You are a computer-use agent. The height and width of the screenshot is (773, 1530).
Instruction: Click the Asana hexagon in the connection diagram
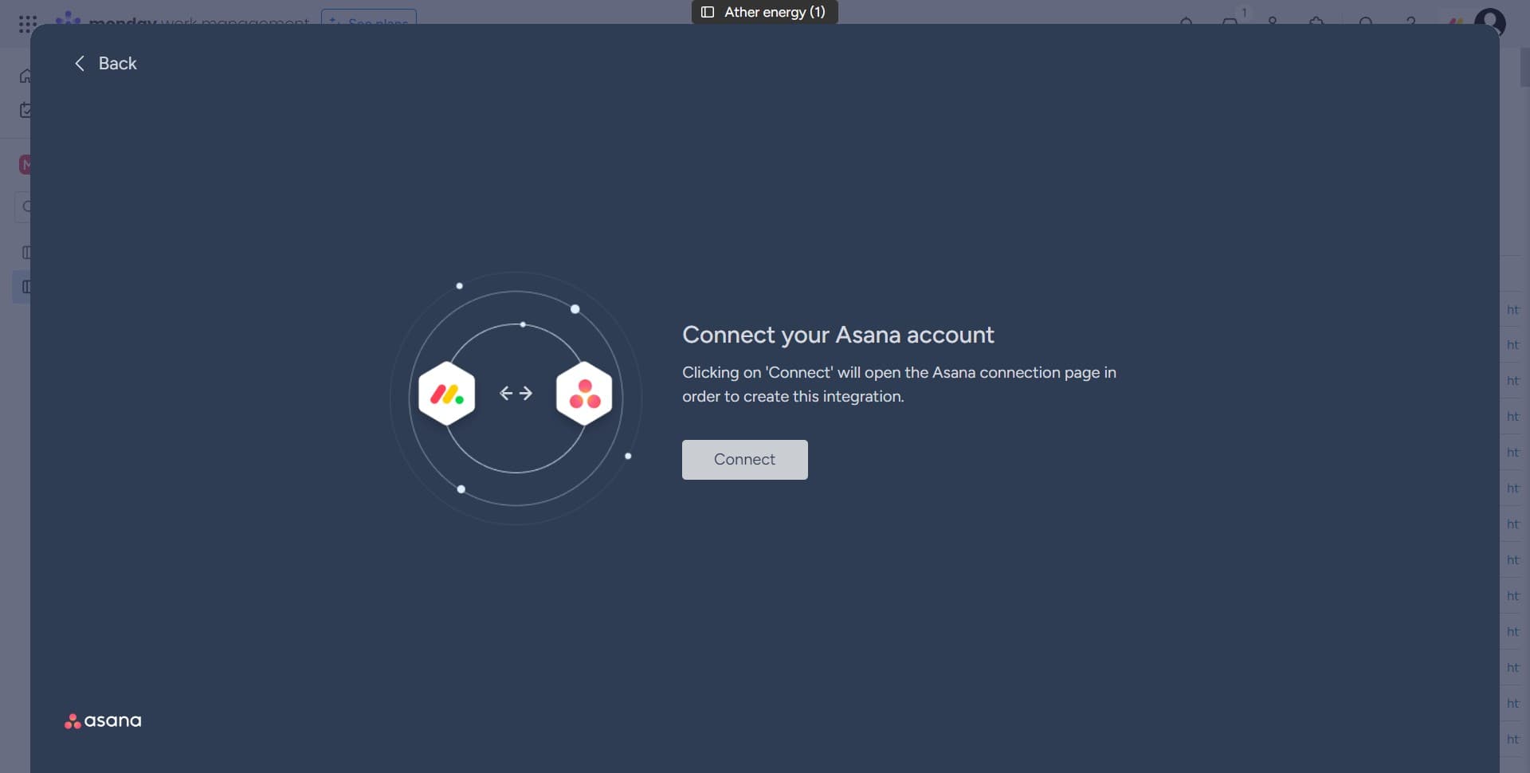pyautogui.click(x=585, y=392)
